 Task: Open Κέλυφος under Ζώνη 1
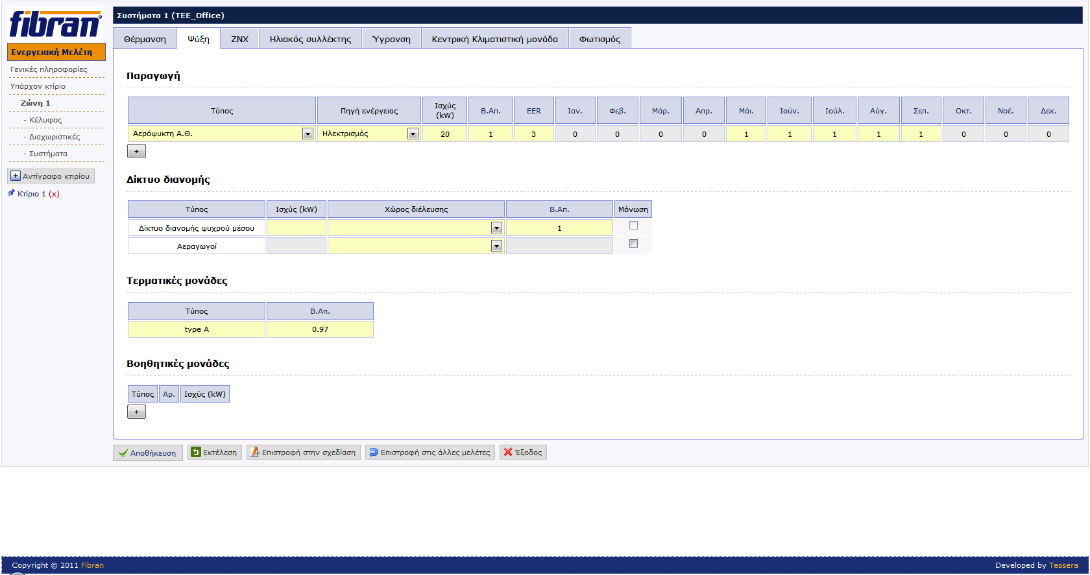45,120
